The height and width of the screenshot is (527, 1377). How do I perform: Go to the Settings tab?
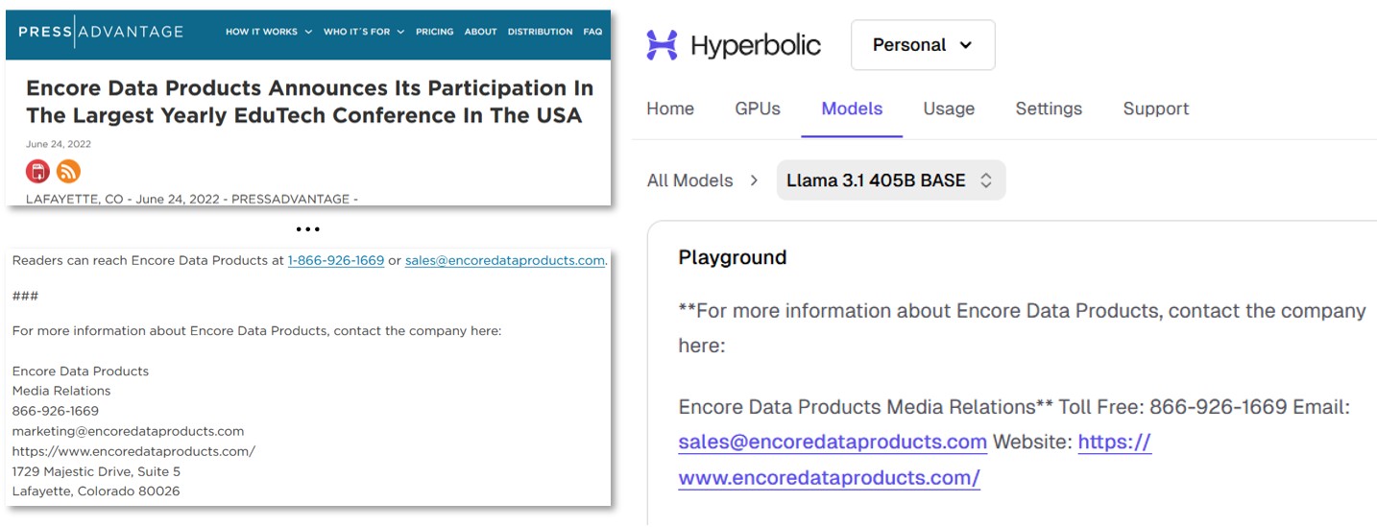point(1049,108)
